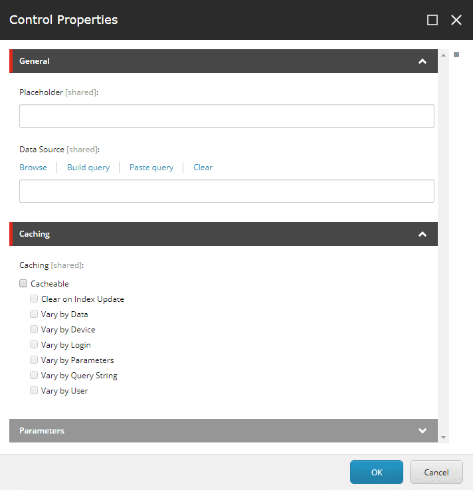Check Vary by Query String
473x490 pixels.
coord(34,375)
